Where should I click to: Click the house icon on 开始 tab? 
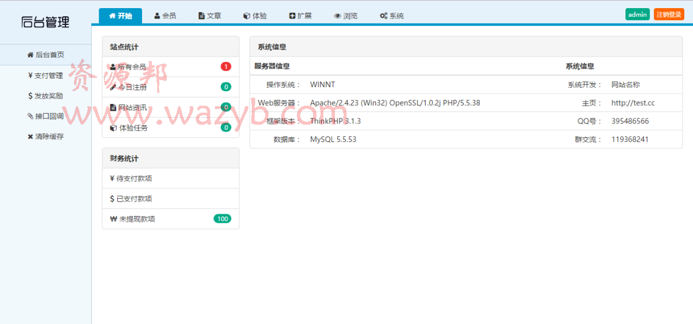pyautogui.click(x=112, y=16)
